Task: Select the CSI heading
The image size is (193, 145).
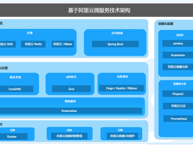Action: 120,130
